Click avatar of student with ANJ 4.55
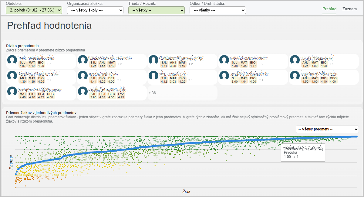Screen dimensions: 364x197 point(83,60)
